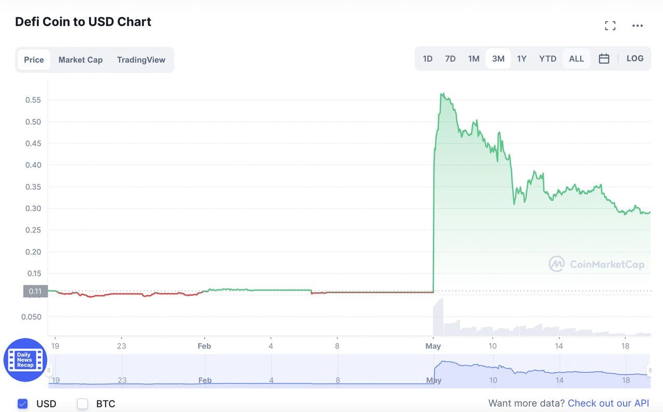Click the Daily News Recap icon
This screenshot has width=663, height=412.
[x=25, y=360]
